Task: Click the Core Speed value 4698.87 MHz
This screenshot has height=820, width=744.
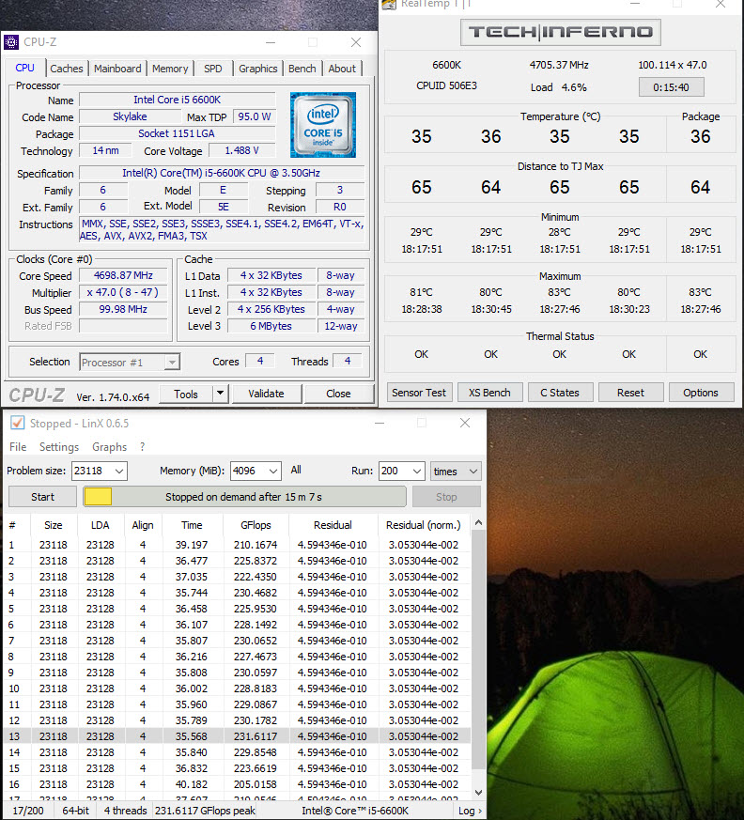Action: pyautogui.click(x=123, y=275)
